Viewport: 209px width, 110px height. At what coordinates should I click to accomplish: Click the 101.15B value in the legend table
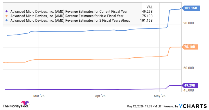[146, 21]
